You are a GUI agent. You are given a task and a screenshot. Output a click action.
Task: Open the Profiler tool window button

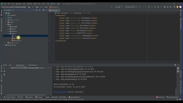click(x=63, y=97)
